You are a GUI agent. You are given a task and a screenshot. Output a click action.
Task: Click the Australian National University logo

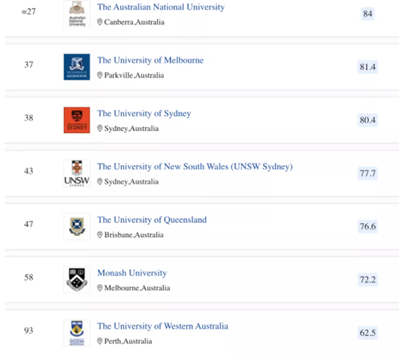pyautogui.click(x=77, y=14)
